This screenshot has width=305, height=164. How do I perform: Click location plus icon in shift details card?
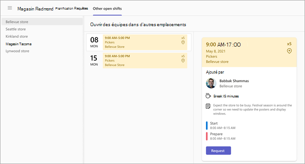point(289,51)
